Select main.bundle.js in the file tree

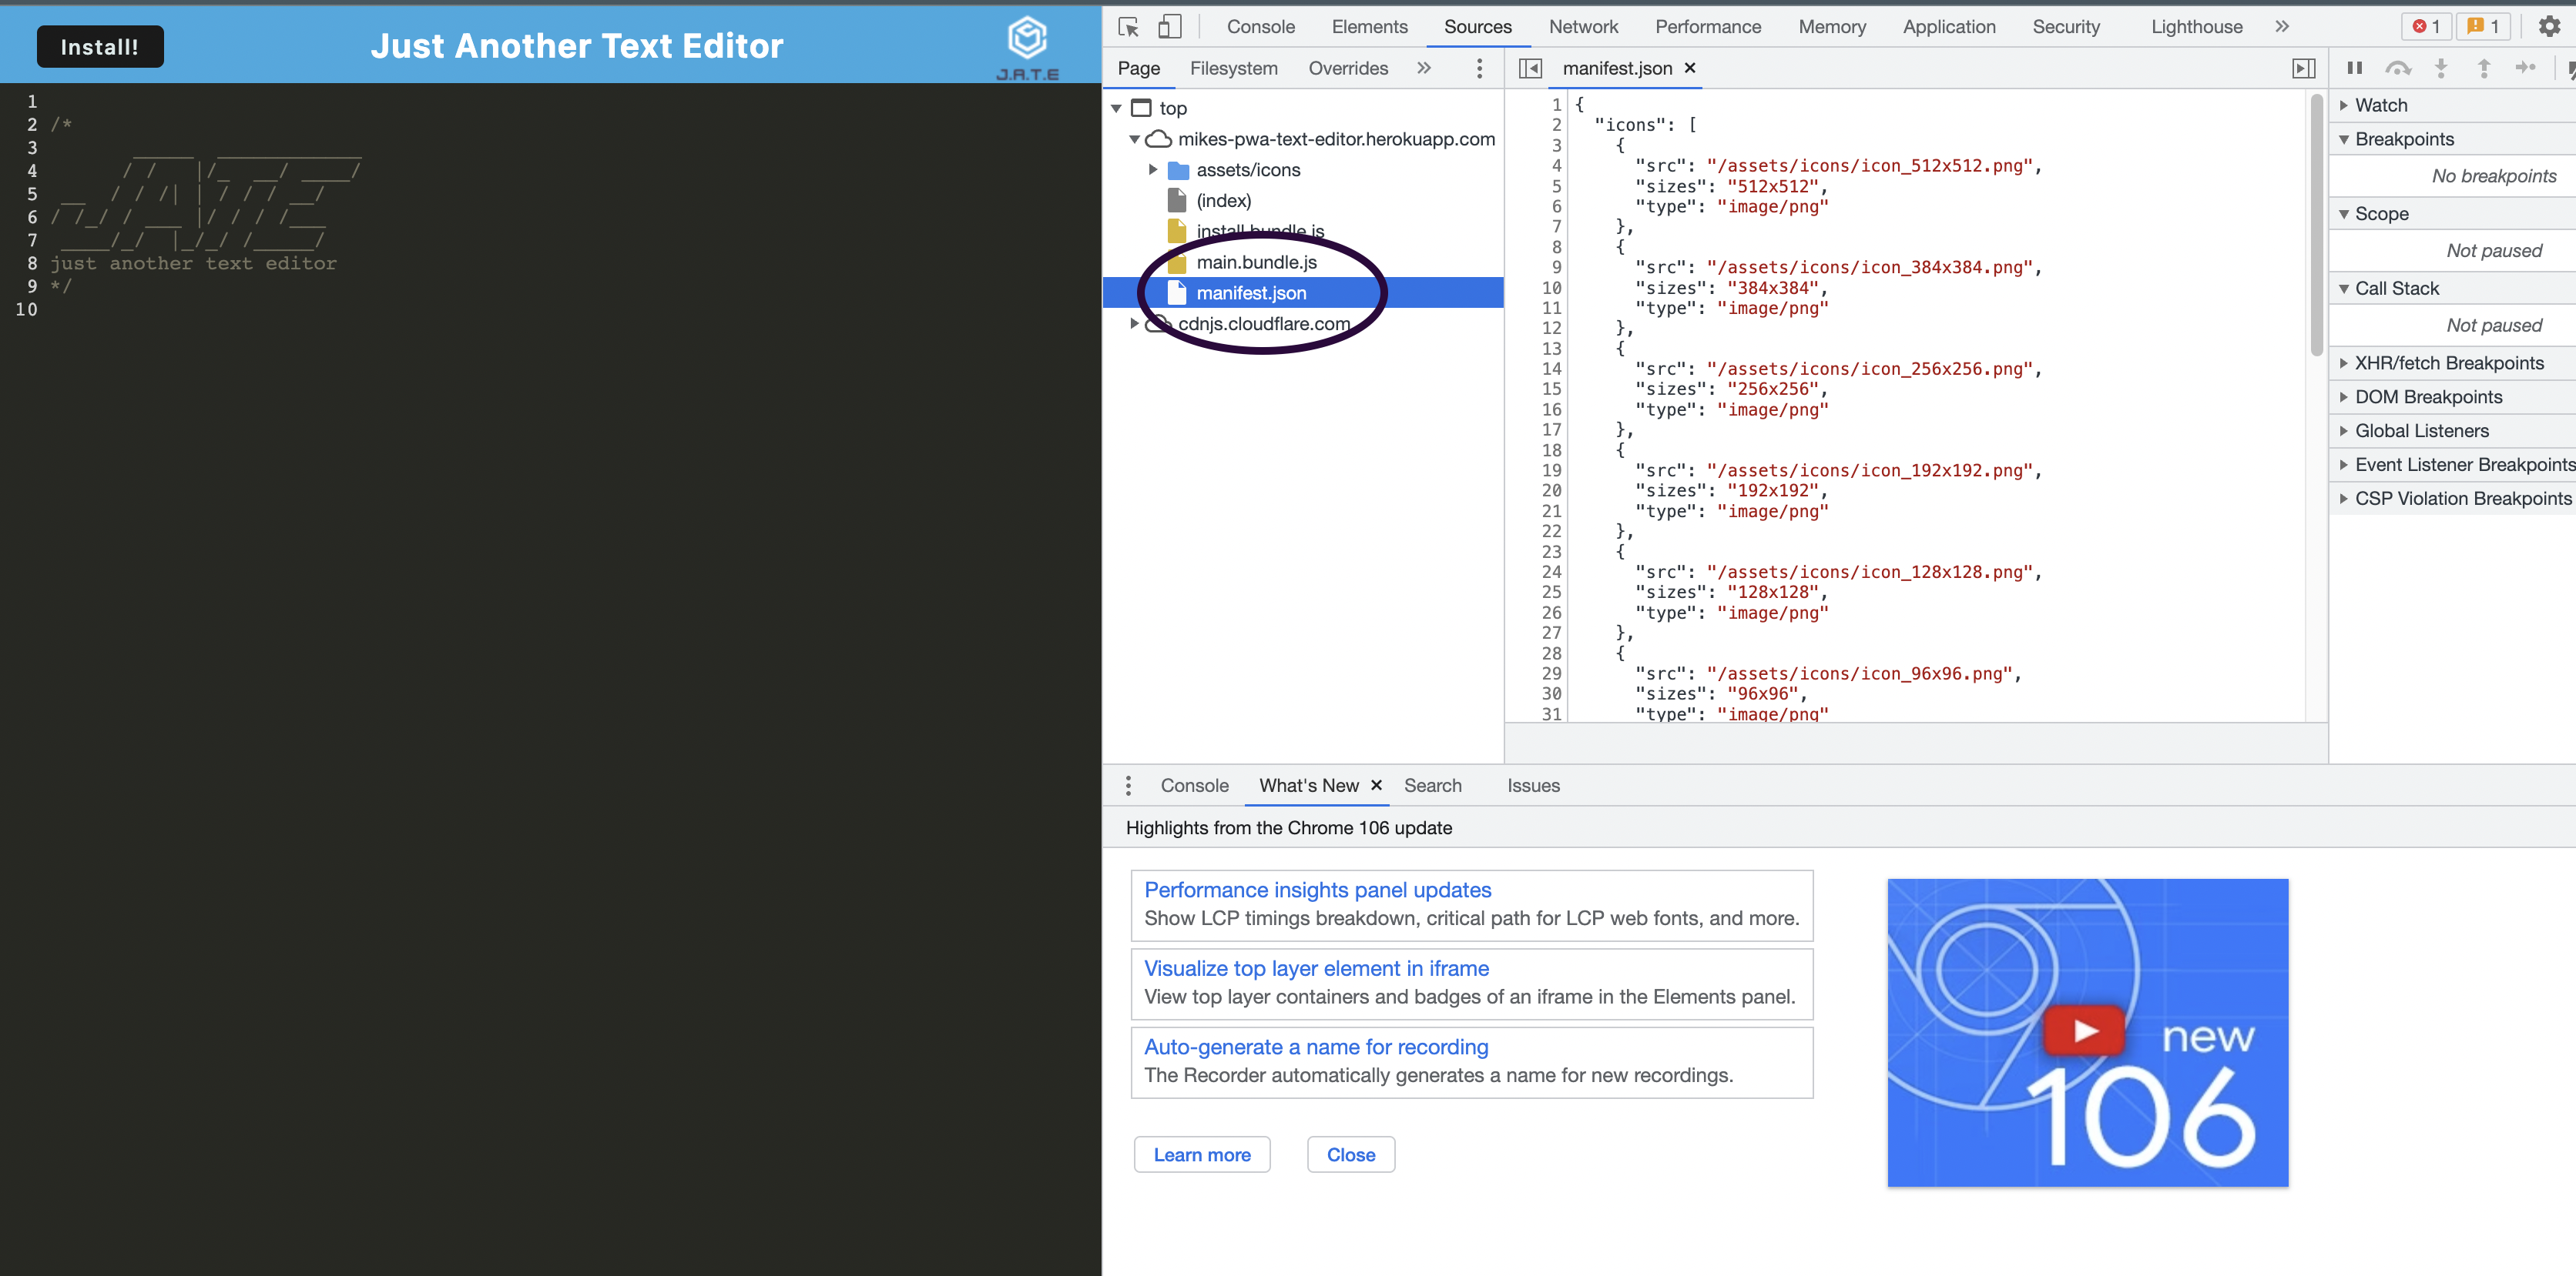(x=1257, y=262)
